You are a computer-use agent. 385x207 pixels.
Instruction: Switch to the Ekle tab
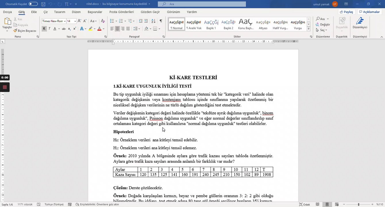[x=34, y=12]
